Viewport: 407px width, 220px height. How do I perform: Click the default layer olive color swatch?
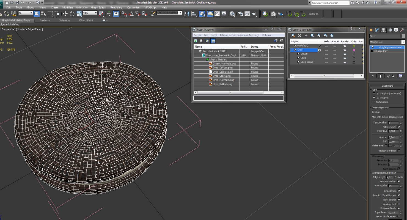coord(354,46)
